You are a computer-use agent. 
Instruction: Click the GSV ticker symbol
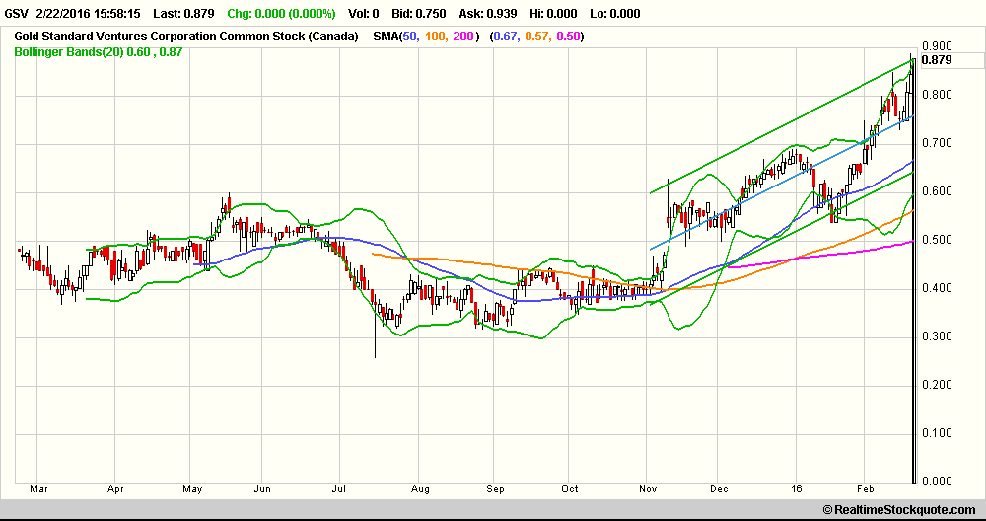(x=18, y=14)
